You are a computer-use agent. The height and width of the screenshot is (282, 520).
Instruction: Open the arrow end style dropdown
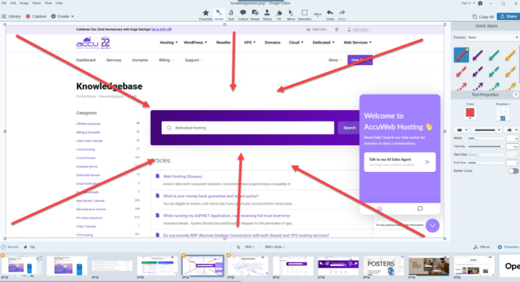tap(512, 130)
